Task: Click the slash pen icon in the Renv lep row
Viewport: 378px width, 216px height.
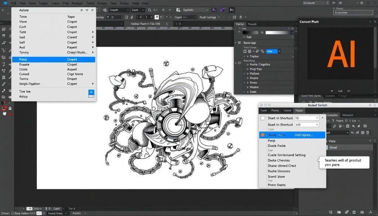Action: click(257, 51)
